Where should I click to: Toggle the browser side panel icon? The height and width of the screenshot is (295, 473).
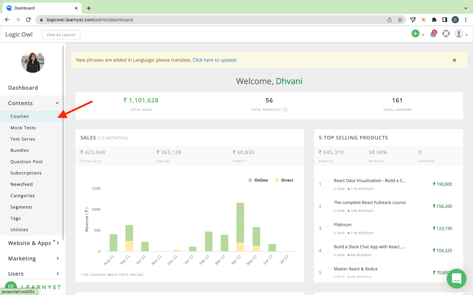tap(445, 20)
